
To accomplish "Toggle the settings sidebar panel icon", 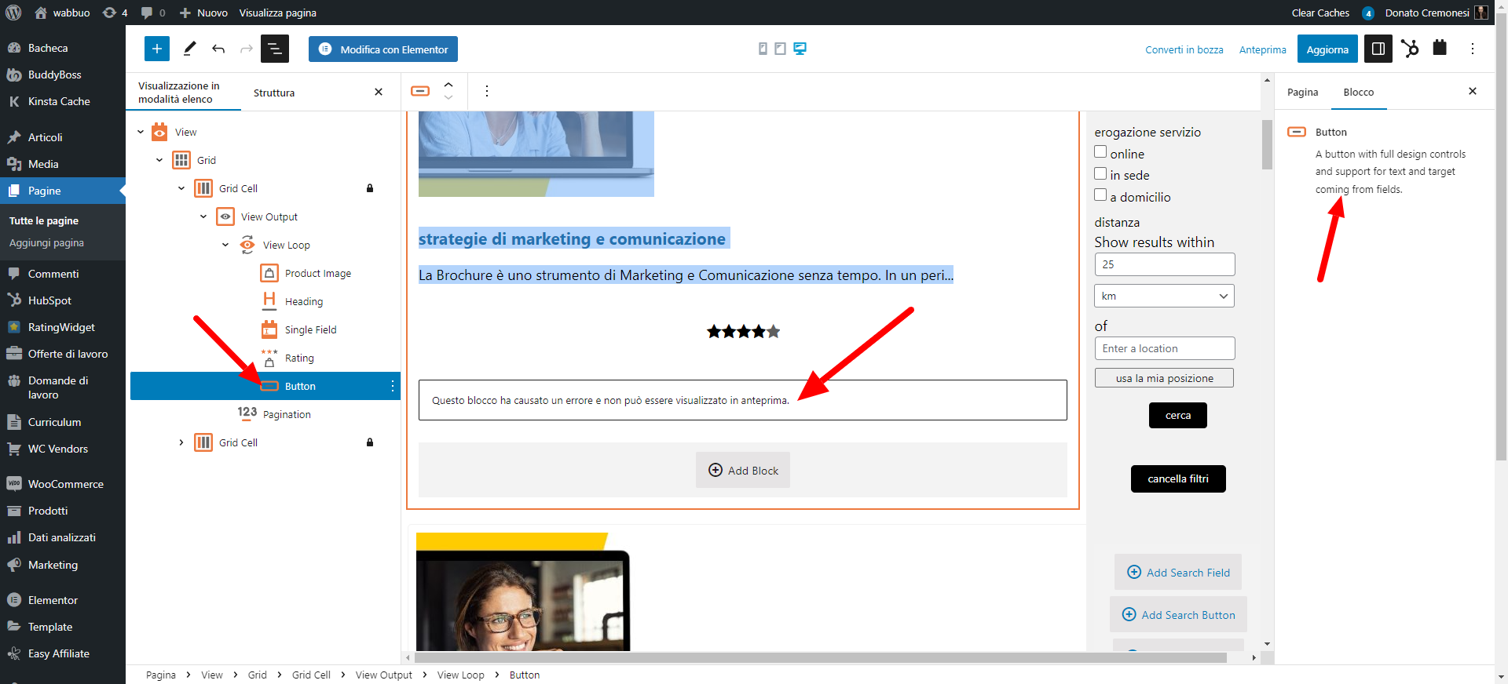I will [1378, 49].
